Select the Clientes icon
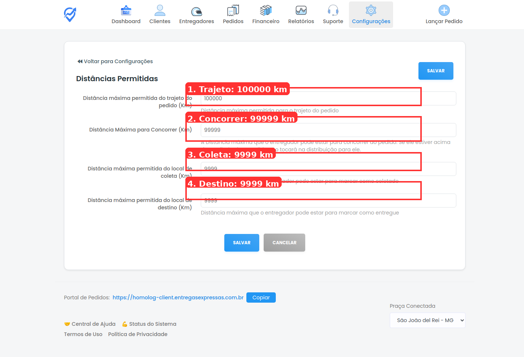524x357 pixels. pos(160,10)
